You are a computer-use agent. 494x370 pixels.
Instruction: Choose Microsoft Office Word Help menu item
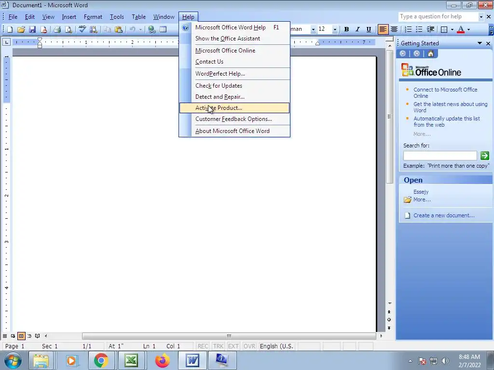click(x=234, y=27)
